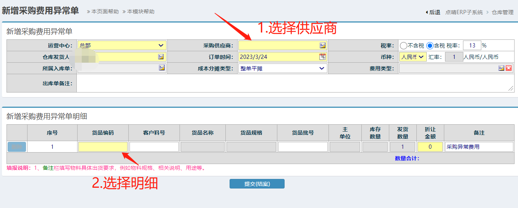Click the lookup icon in 所属入库单 field
Image resolution: width=518 pixels, height=208 pixels.
162,68
